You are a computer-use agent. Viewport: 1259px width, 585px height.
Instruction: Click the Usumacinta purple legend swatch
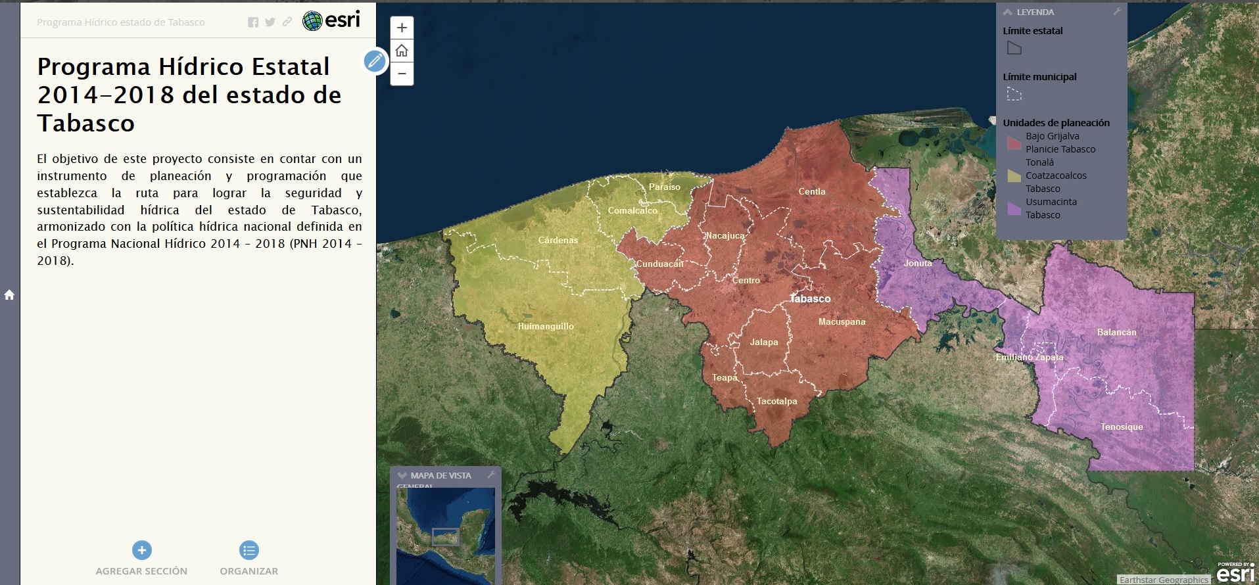coord(1014,208)
